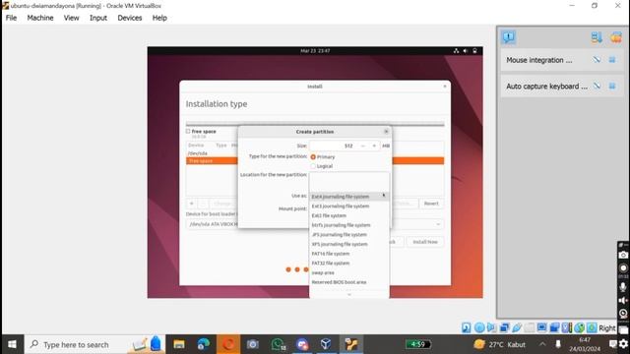630x354 pixels.
Task: Click the screenshot camera icon in the recorder toolbar
Action: point(623,255)
